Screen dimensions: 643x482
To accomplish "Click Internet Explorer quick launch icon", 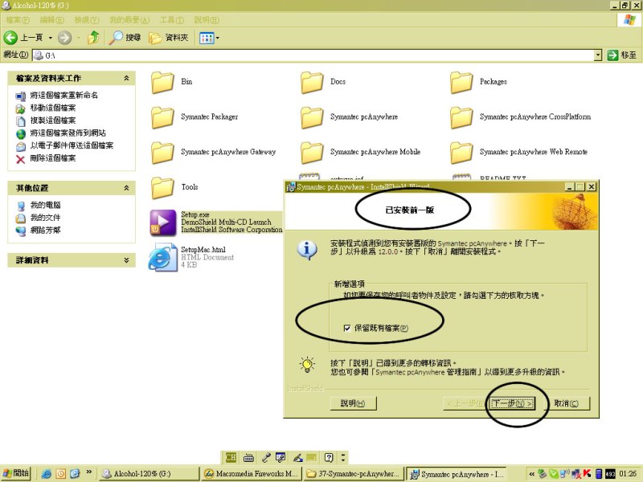I will point(46,474).
